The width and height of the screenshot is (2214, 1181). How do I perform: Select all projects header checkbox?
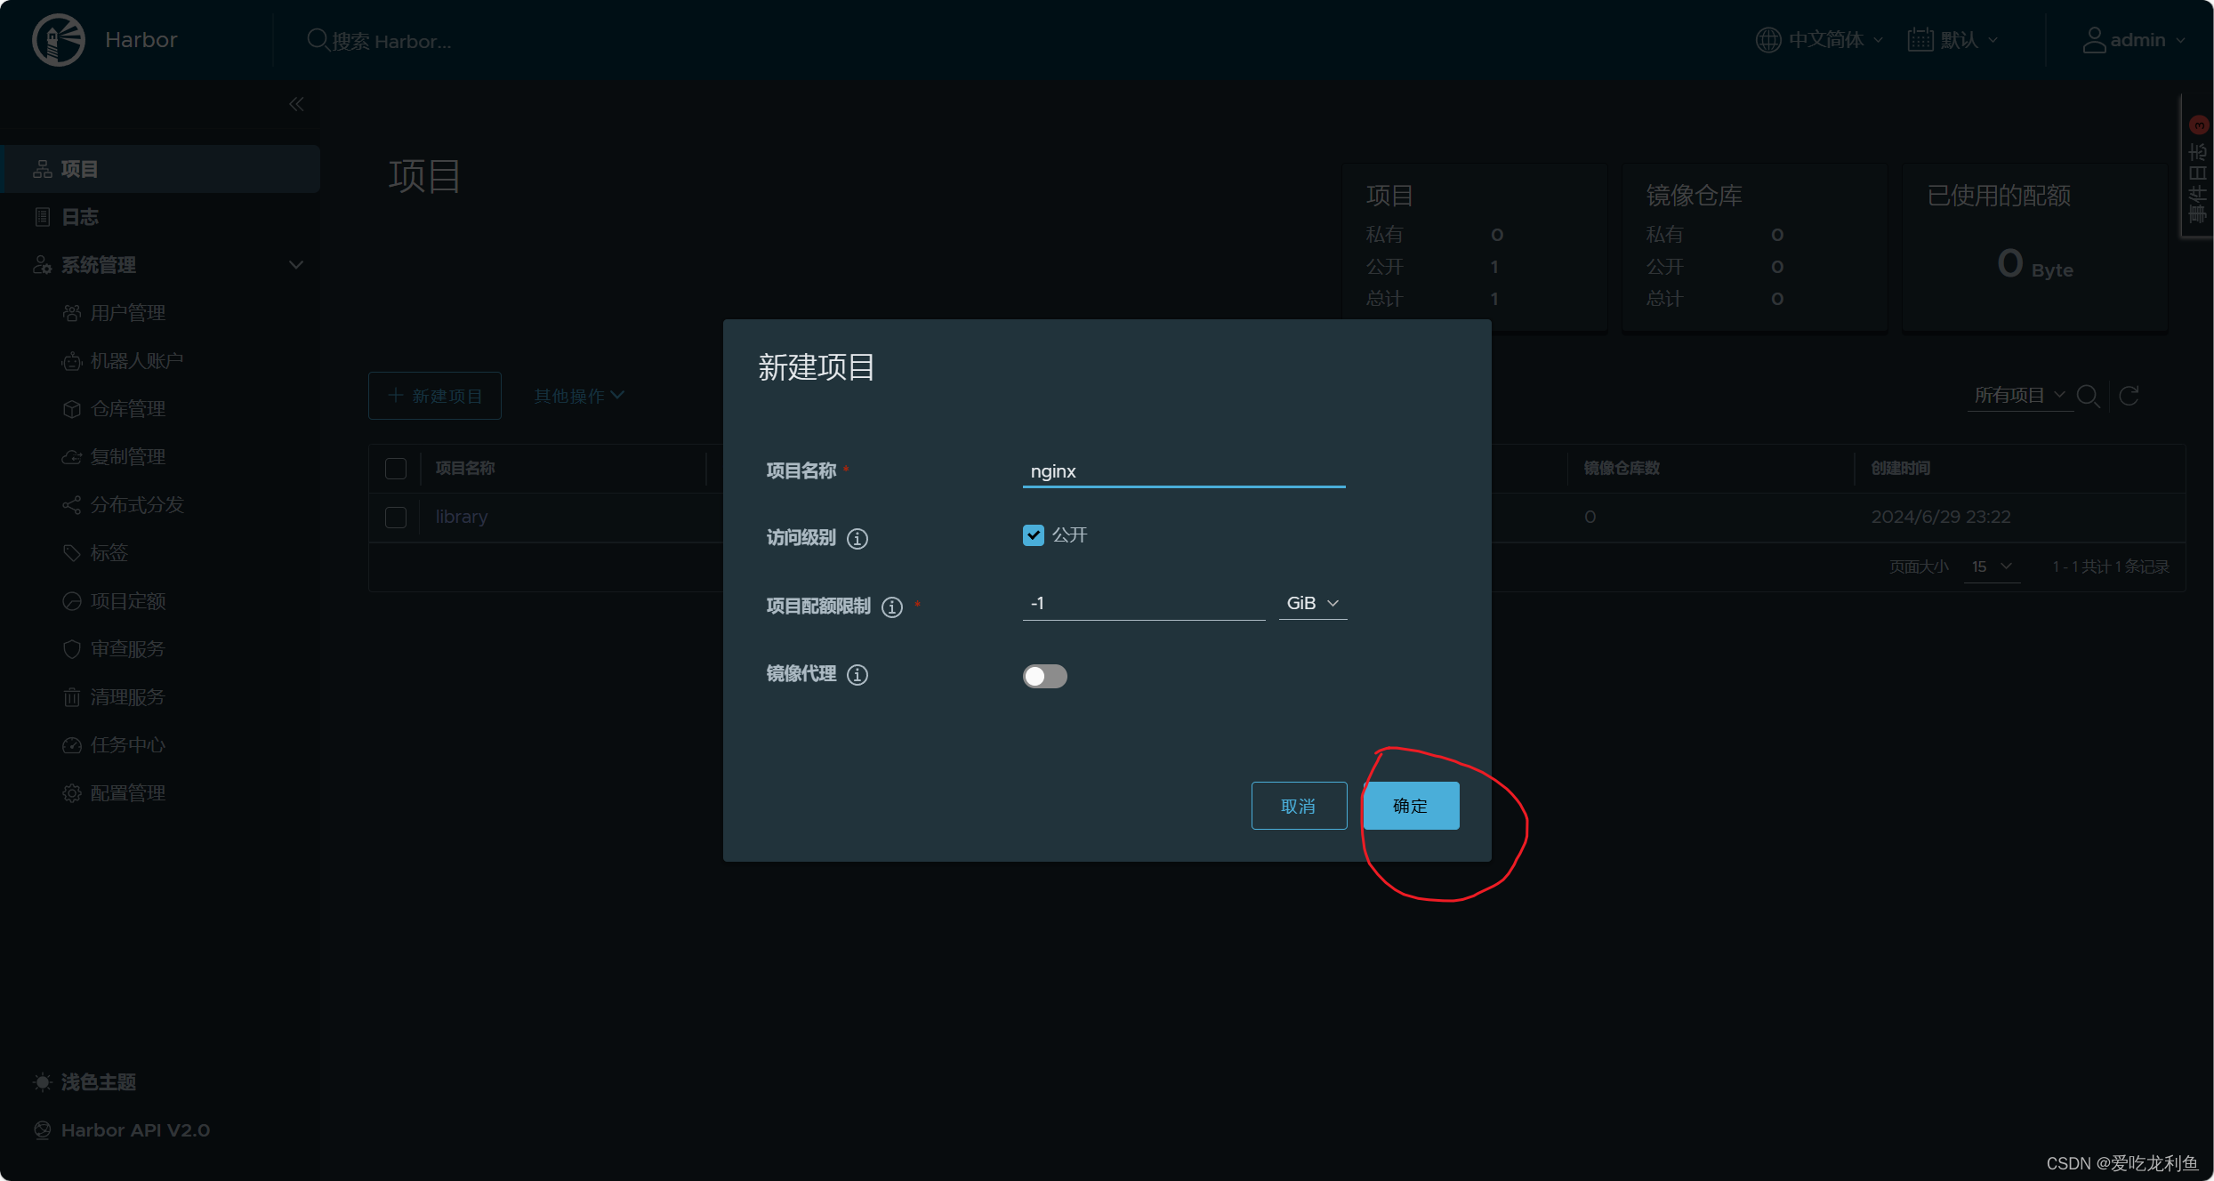click(396, 469)
